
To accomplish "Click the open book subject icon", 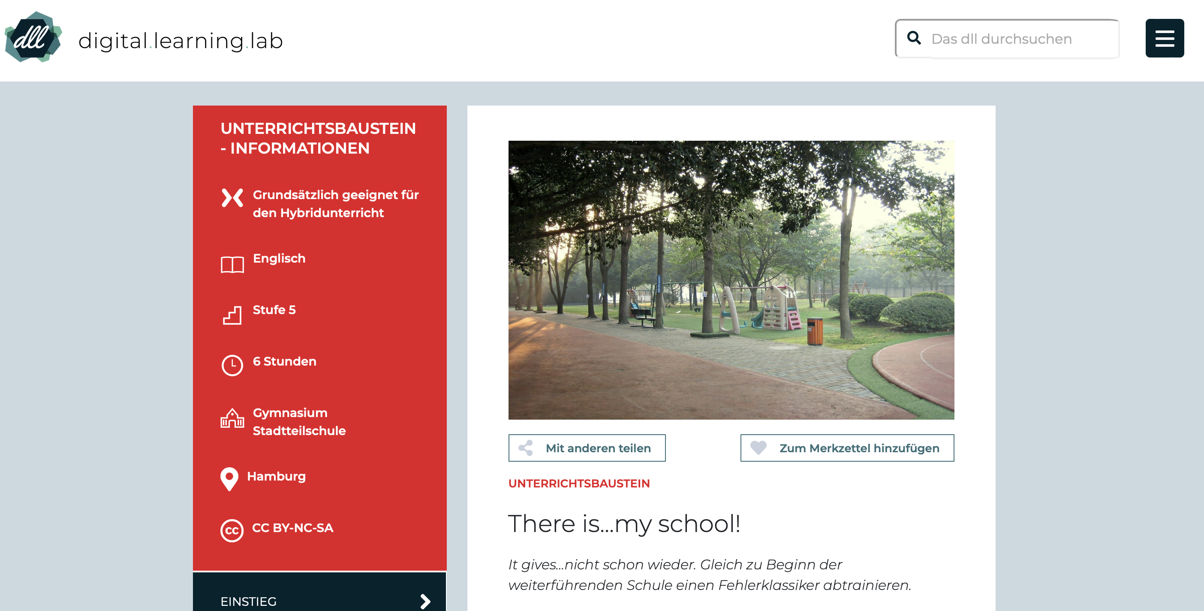I will click(x=232, y=265).
